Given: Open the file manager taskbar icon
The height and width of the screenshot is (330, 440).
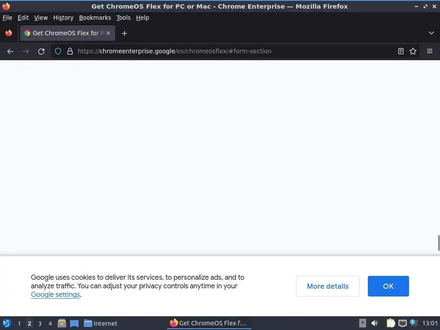Looking at the screenshot, I should point(62,323).
